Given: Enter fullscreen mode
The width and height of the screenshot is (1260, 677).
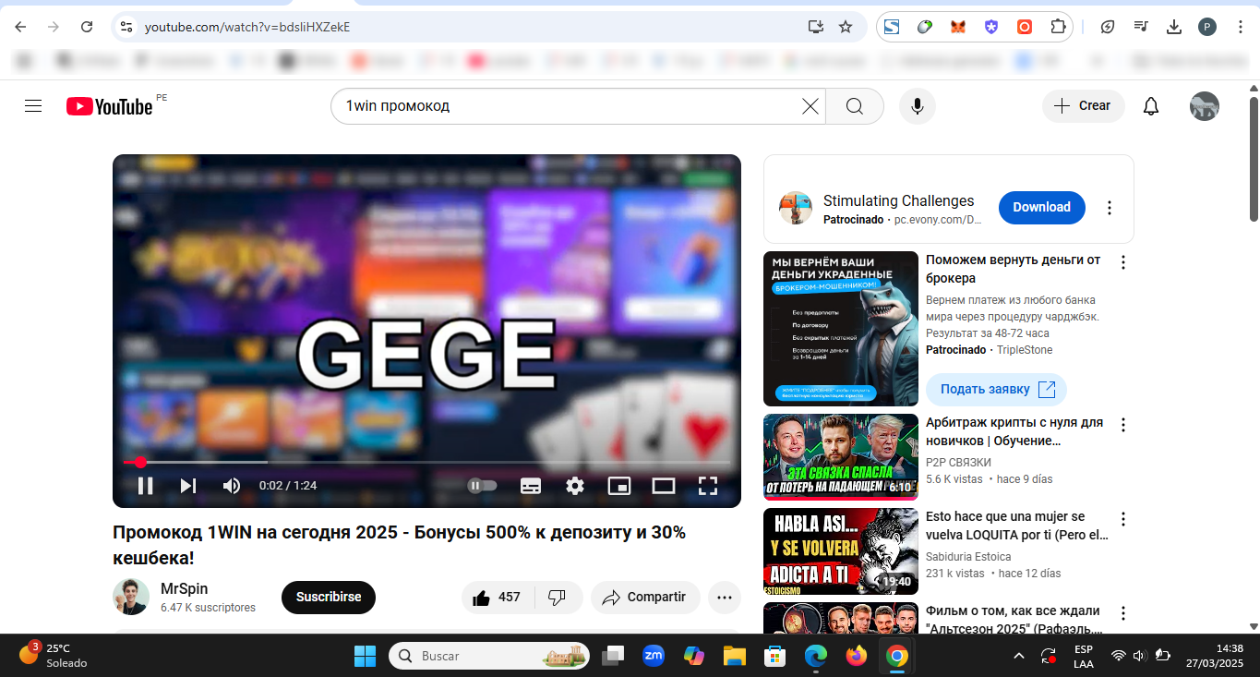Looking at the screenshot, I should click(708, 486).
